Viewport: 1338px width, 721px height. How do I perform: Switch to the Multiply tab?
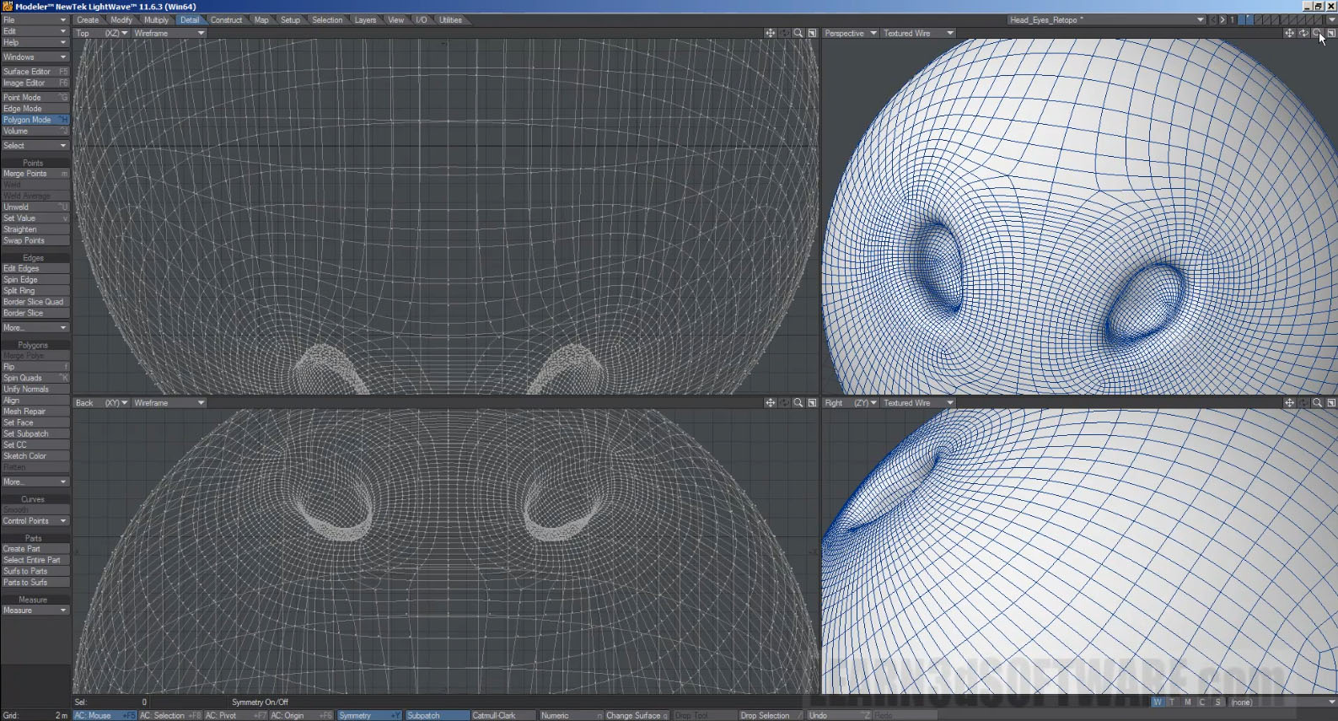click(x=157, y=20)
